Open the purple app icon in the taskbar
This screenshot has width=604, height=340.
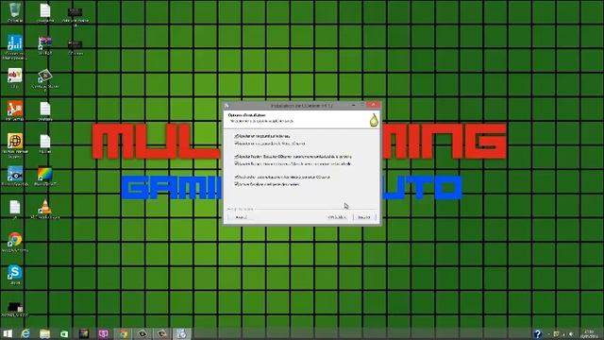tap(103, 333)
